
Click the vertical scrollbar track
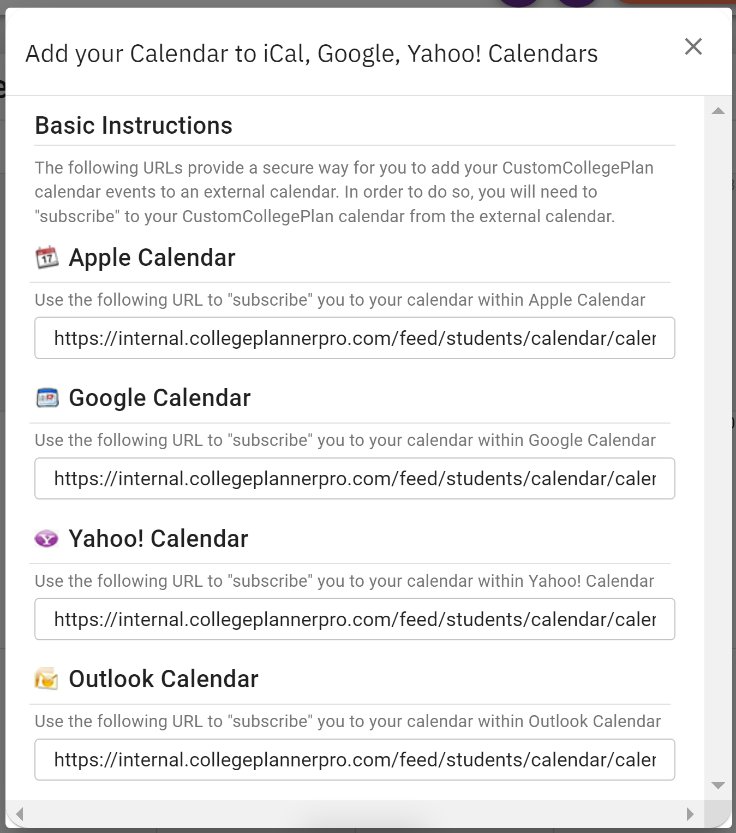tap(718, 437)
